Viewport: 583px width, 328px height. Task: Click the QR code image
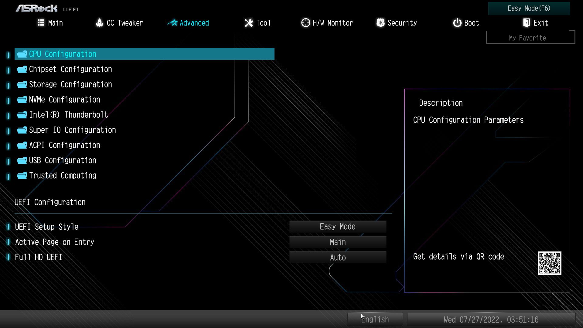549,263
